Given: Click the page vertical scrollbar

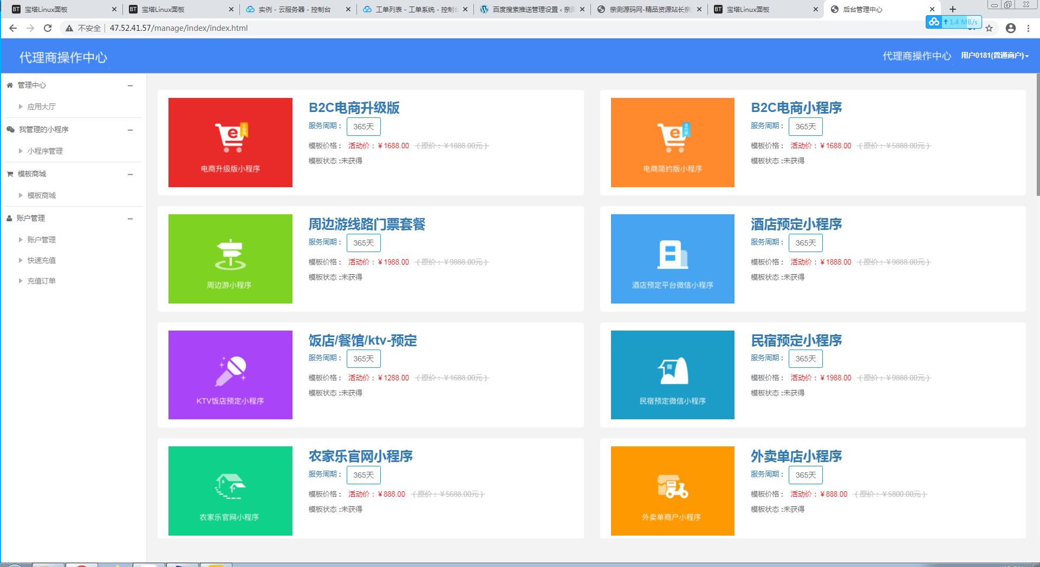Looking at the screenshot, I should [1037, 134].
